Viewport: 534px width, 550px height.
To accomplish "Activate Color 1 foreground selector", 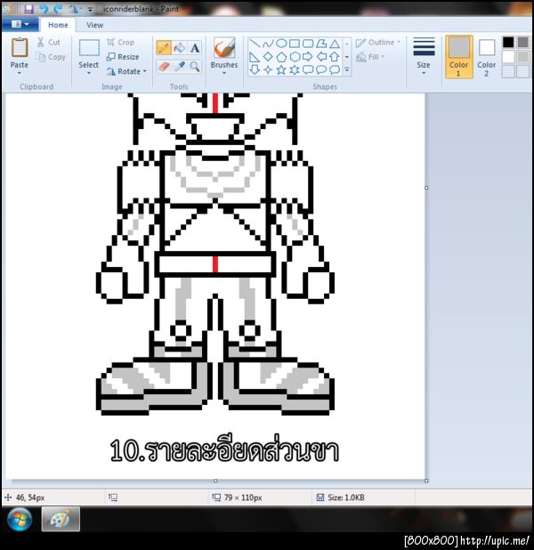I will tap(459, 56).
